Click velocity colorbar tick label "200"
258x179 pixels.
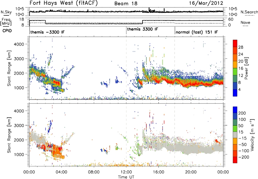point(242,113)
